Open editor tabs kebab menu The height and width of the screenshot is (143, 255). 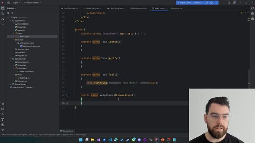(247, 8)
